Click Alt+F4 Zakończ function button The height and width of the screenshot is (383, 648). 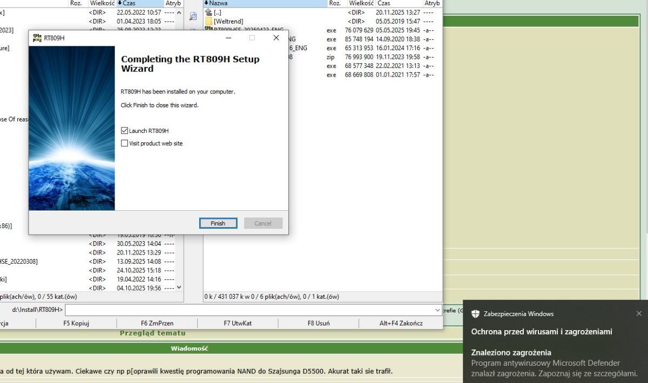[x=401, y=323]
